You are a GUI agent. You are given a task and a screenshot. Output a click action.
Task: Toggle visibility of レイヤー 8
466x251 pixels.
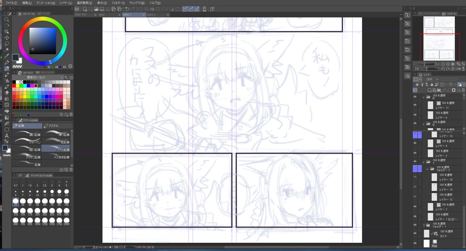coord(415,144)
